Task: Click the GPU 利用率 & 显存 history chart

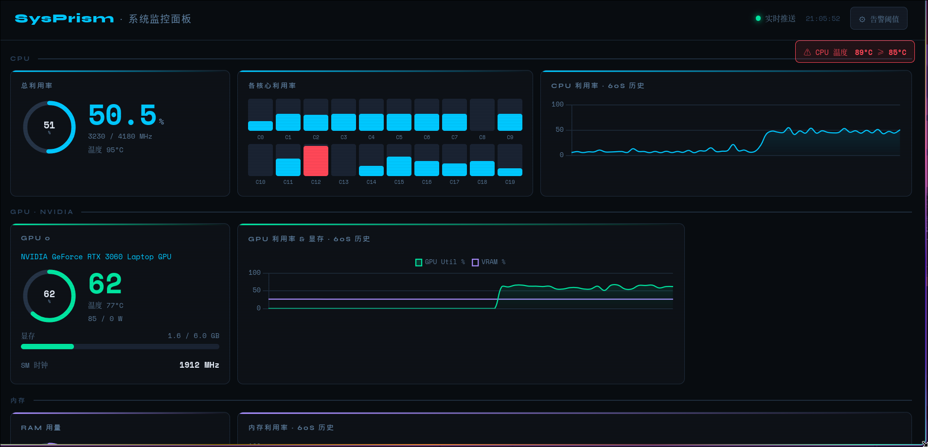Action: [x=470, y=290]
